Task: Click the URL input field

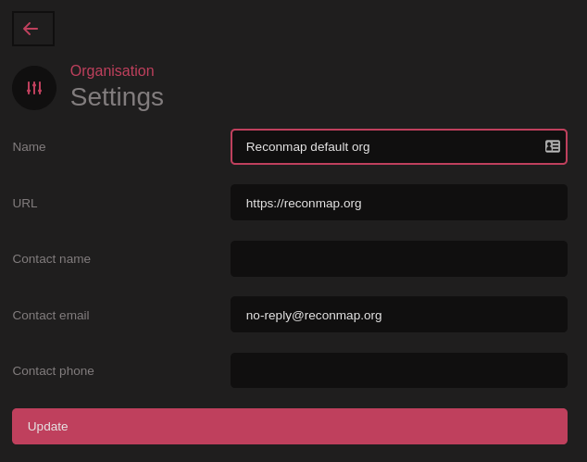Action: (x=399, y=203)
